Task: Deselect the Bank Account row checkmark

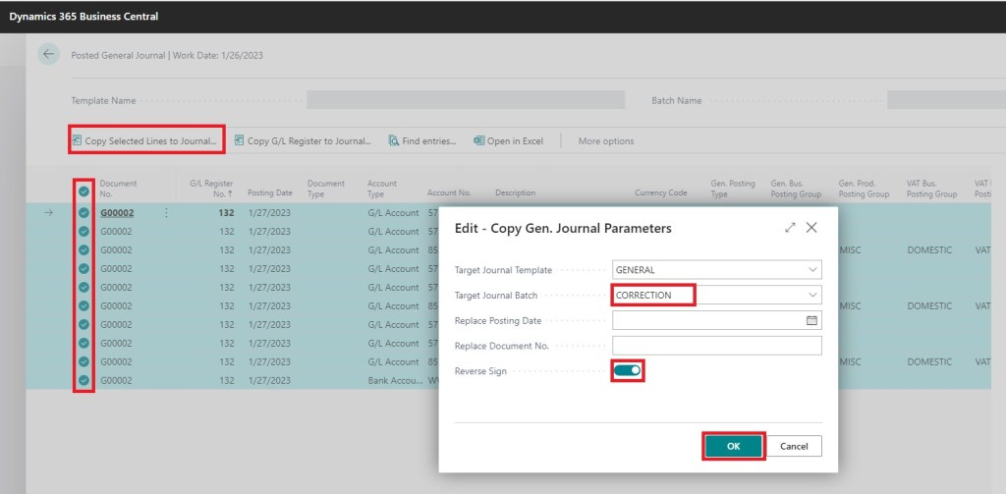Action: (x=84, y=380)
